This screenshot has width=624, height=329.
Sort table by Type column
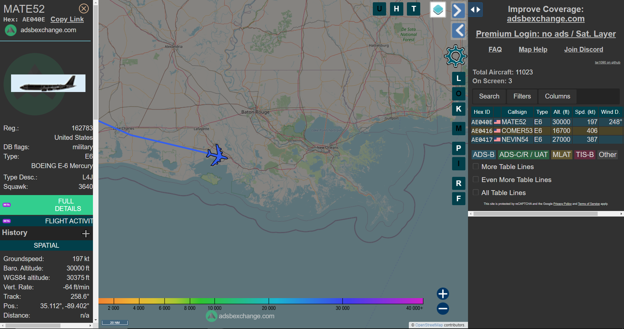542,112
